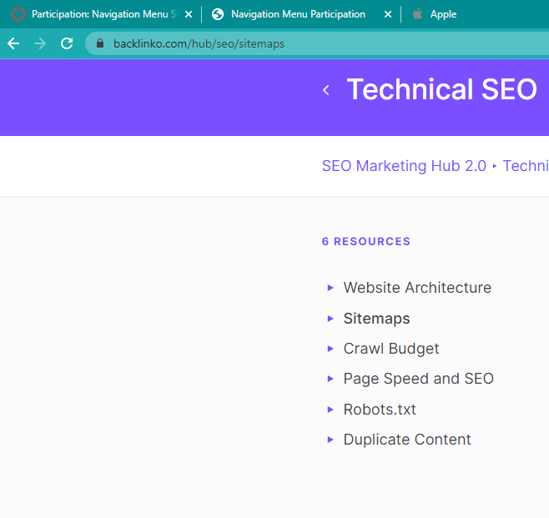This screenshot has width=549, height=518.
Task: Close the Participation: Navigation Menu tab
Action: 189,14
